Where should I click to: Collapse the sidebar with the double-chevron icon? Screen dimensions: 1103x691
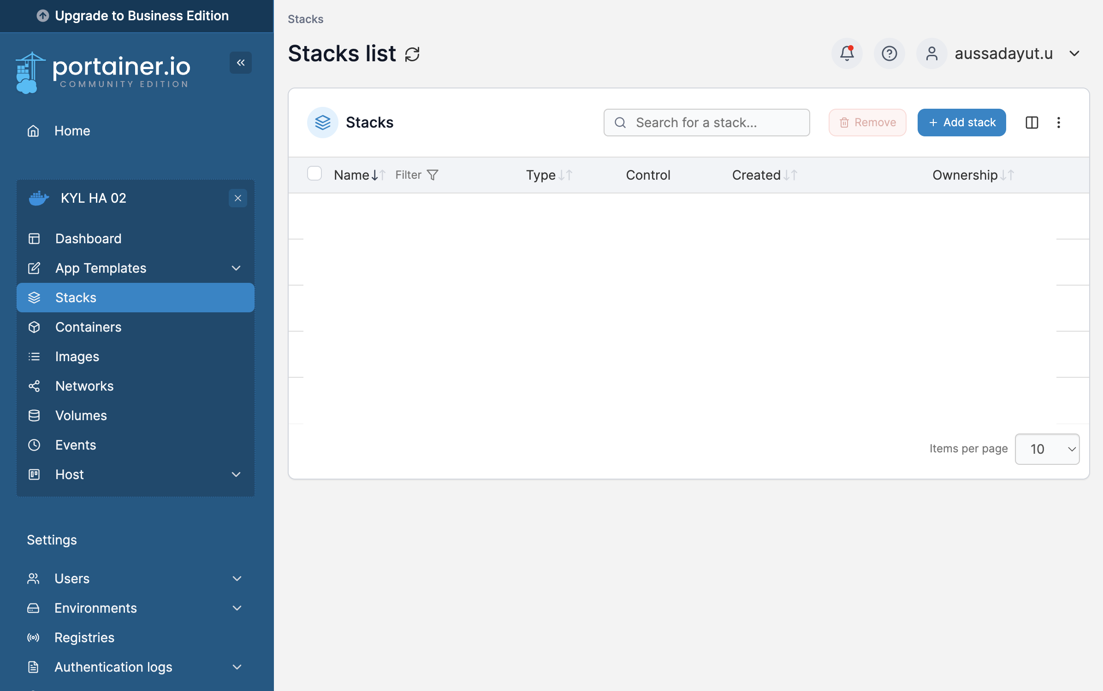(241, 63)
